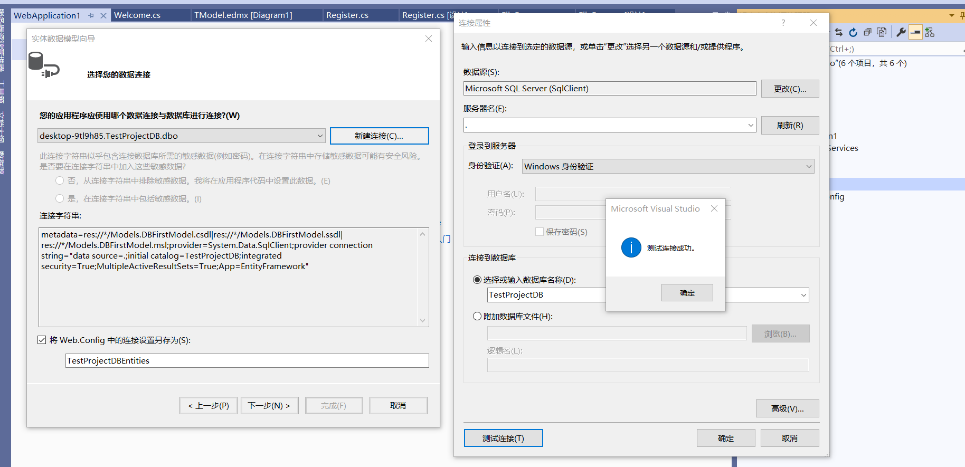Click the auto-hide pin icon of Solution Explorer

pos(962,15)
